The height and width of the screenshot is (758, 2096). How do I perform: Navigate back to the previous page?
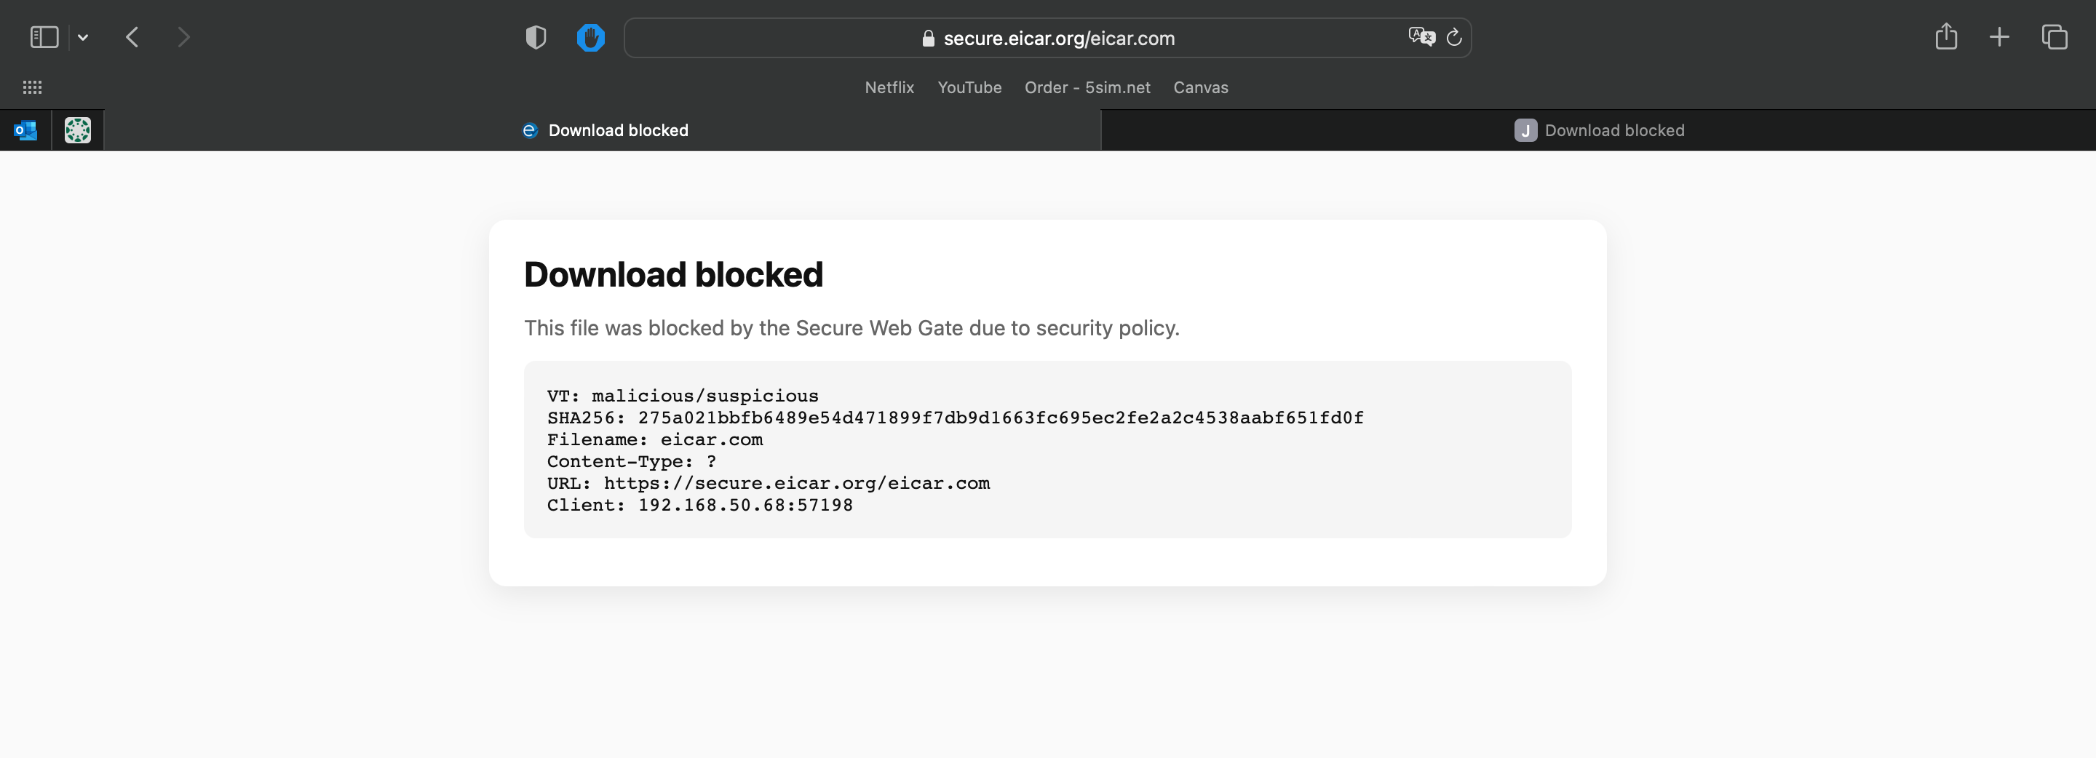coord(132,36)
